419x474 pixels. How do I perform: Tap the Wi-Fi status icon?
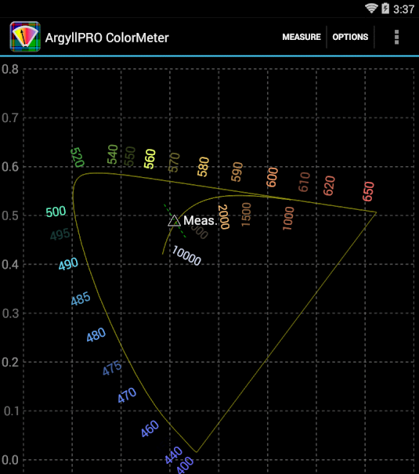[x=371, y=8]
